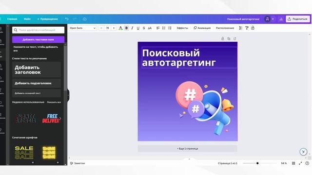Click the Поделиться share button

pos(298,19)
